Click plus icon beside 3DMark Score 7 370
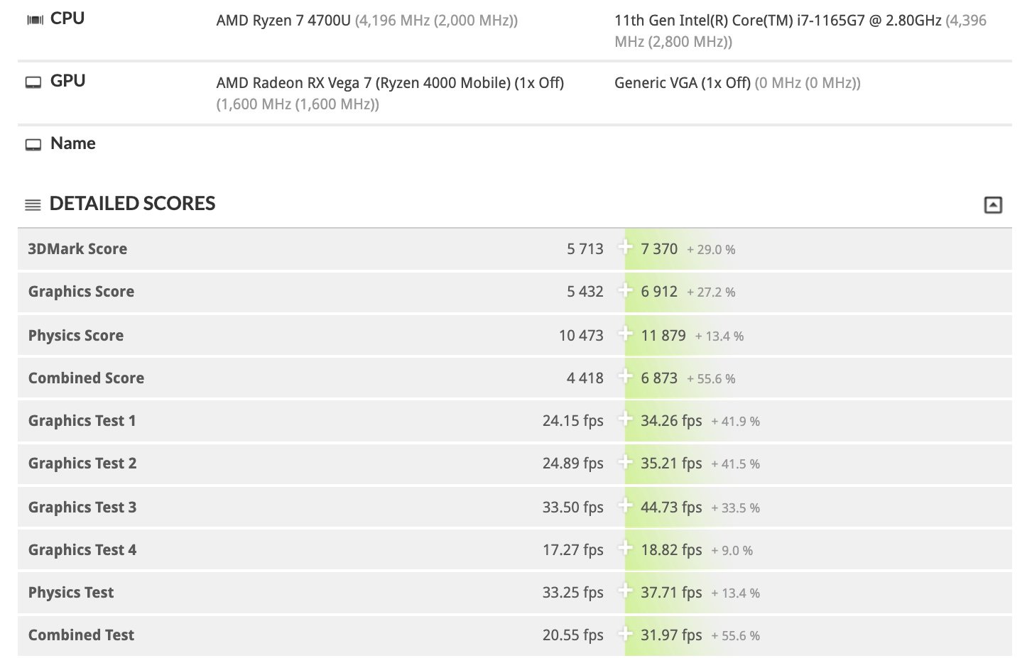 625,247
